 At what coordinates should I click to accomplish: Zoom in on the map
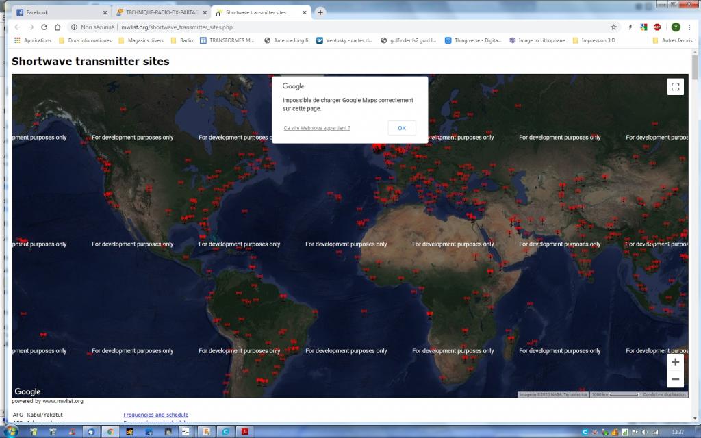[x=676, y=362]
